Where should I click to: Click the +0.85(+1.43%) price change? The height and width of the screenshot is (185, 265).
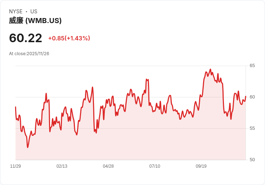click(x=69, y=38)
